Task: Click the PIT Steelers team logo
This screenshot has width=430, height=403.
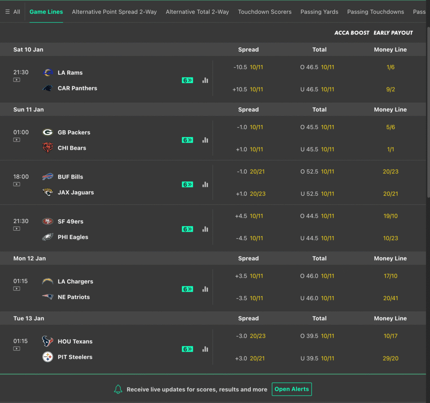Action: click(48, 357)
